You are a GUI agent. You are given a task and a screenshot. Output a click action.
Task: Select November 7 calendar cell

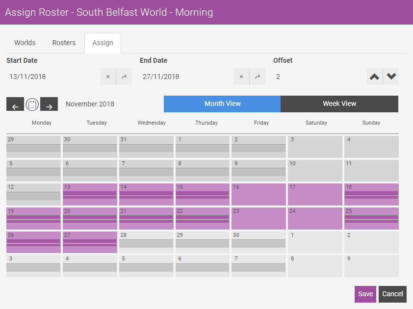(146, 171)
